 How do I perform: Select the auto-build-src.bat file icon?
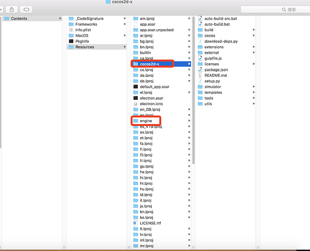(x=200, y=19)
